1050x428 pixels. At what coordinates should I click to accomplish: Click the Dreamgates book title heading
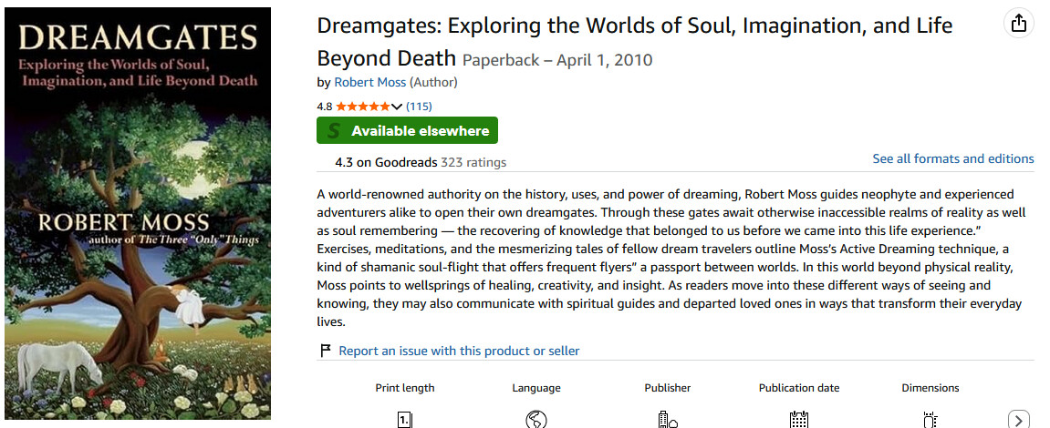(x=634, y=25)
